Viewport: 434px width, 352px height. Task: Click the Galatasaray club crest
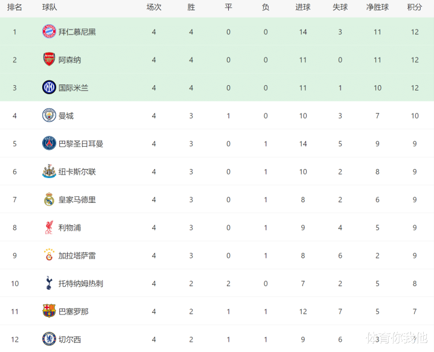pos(49,255)
